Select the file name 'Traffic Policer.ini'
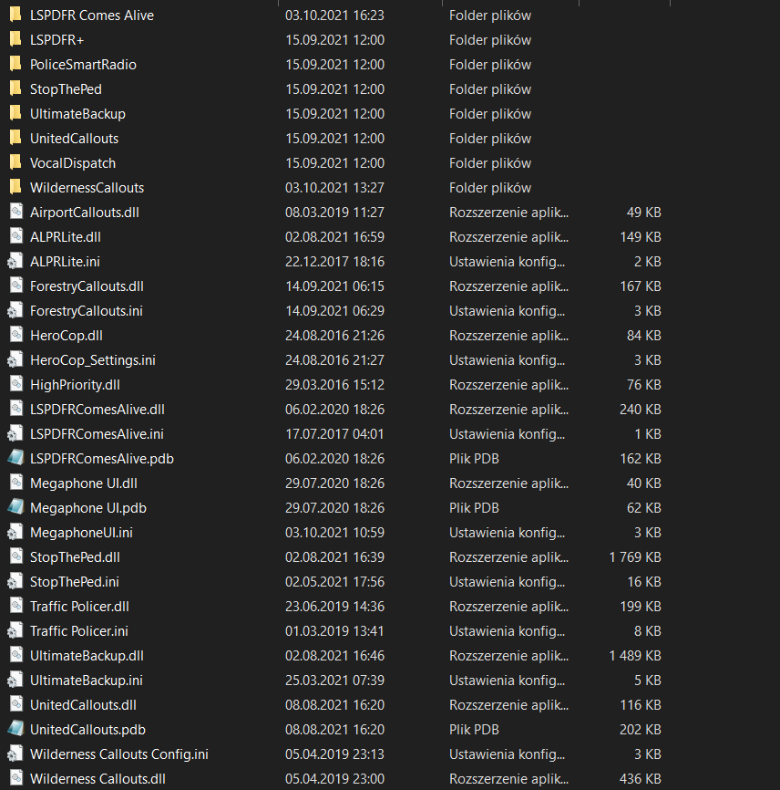Image resolution: width=780 pixels, height=790 pixels. click(x=79, y=631)
